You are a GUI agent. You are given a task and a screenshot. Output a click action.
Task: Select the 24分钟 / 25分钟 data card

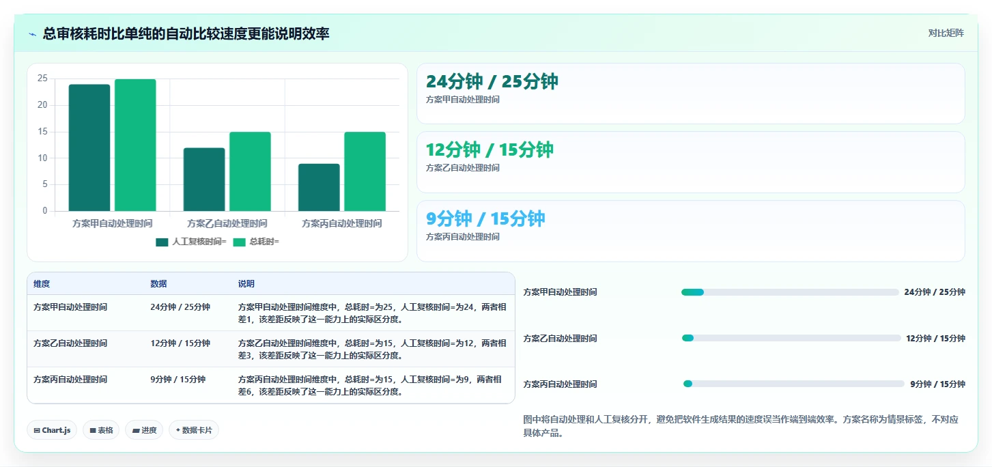[x=690, y=94]
